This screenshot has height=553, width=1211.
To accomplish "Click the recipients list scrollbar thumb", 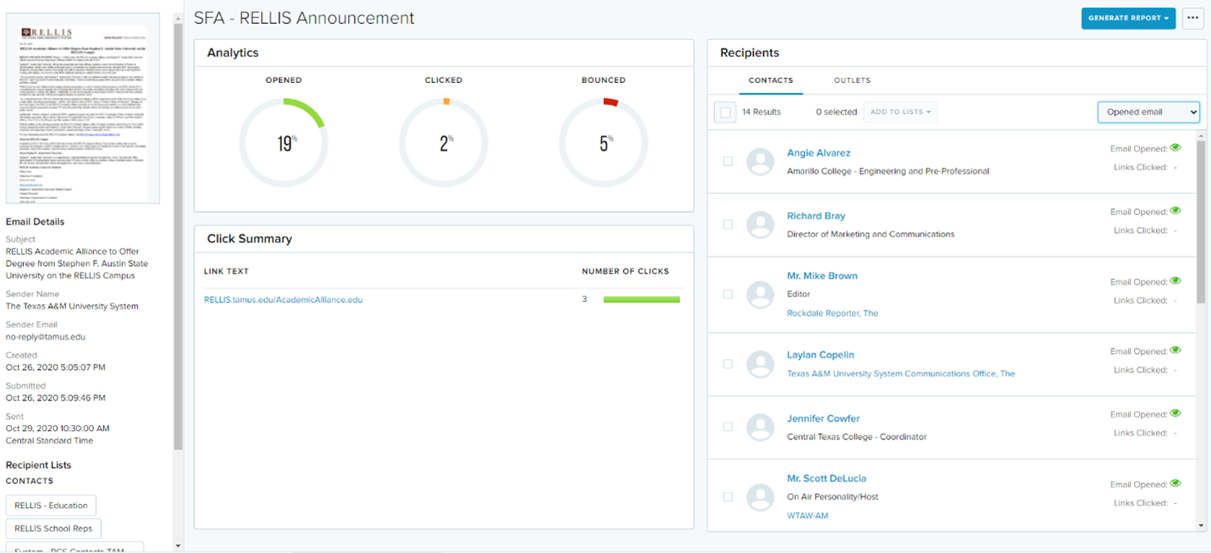I will 1202,222.
